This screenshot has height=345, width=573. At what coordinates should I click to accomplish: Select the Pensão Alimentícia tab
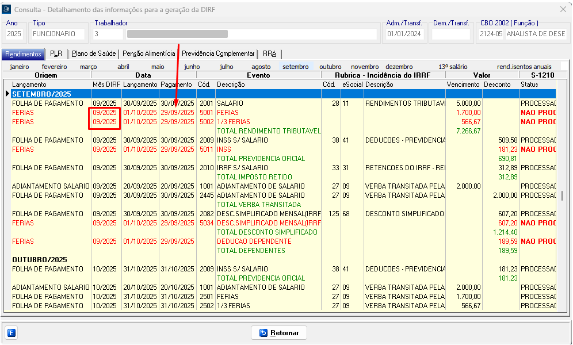click(x=148, y=54)
